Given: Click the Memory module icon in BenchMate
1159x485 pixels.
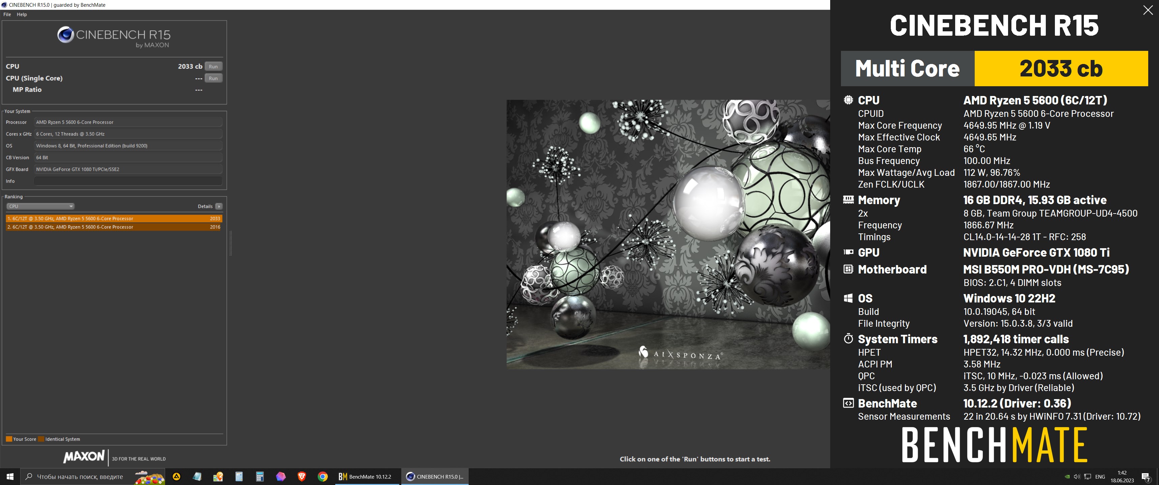Looking at the screenshot, I should click(x=848, y=200).
